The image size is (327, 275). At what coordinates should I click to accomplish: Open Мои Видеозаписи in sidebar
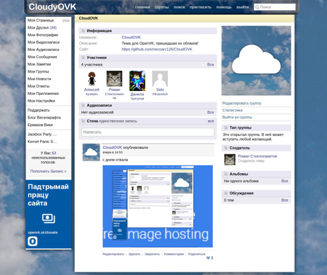click(44, 42)
